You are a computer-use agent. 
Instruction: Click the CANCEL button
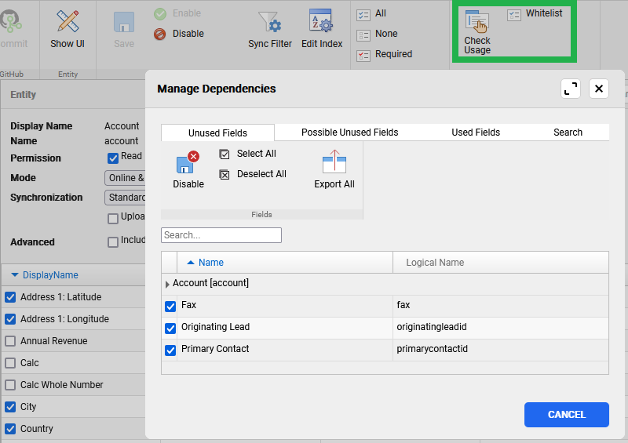566,415
